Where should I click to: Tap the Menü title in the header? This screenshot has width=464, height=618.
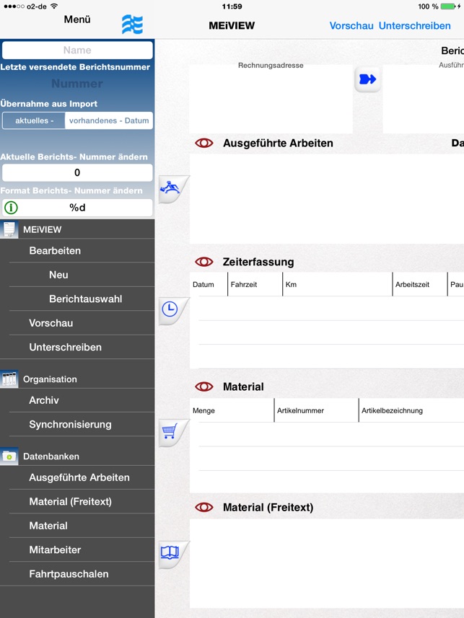pos(77,19)
